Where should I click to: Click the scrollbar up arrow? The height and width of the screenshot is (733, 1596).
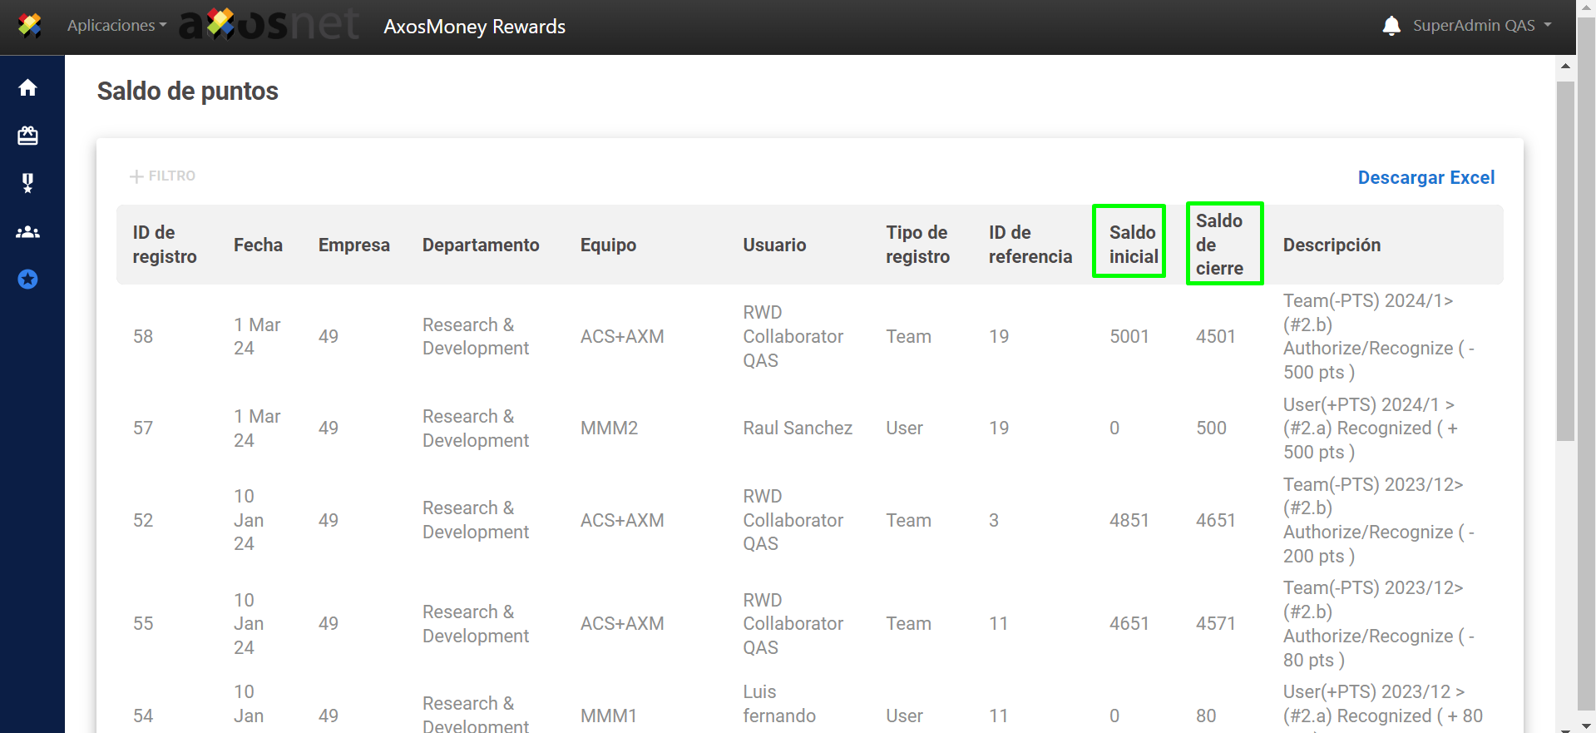1565,66
